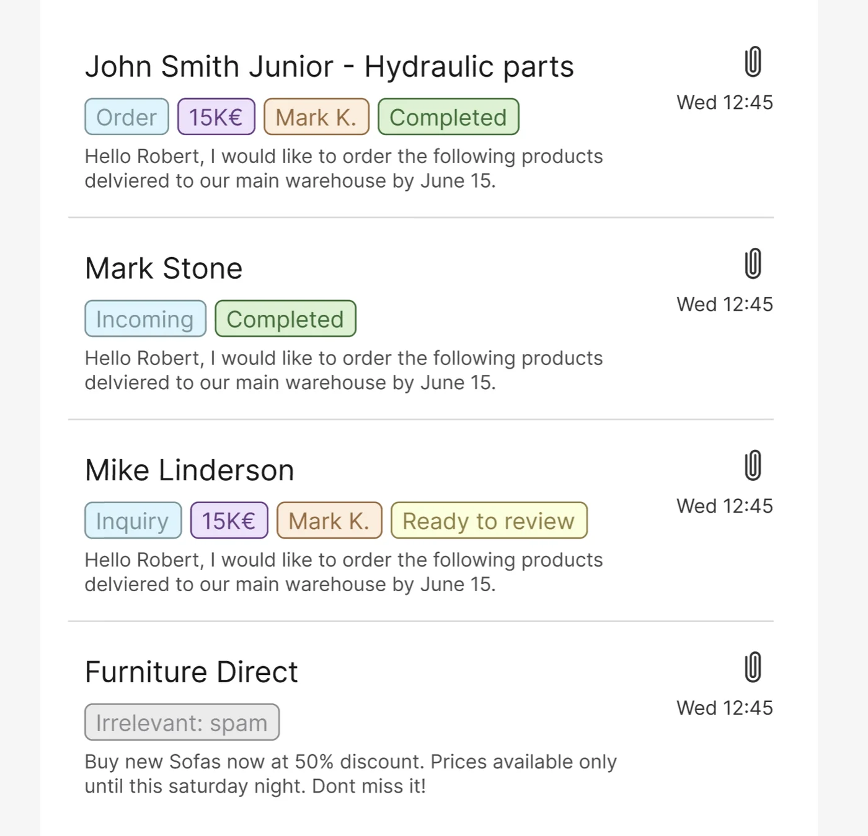Open John Smith Junior - Hydraulic parts email
The image size is (868, 836).
click(329, 67)
